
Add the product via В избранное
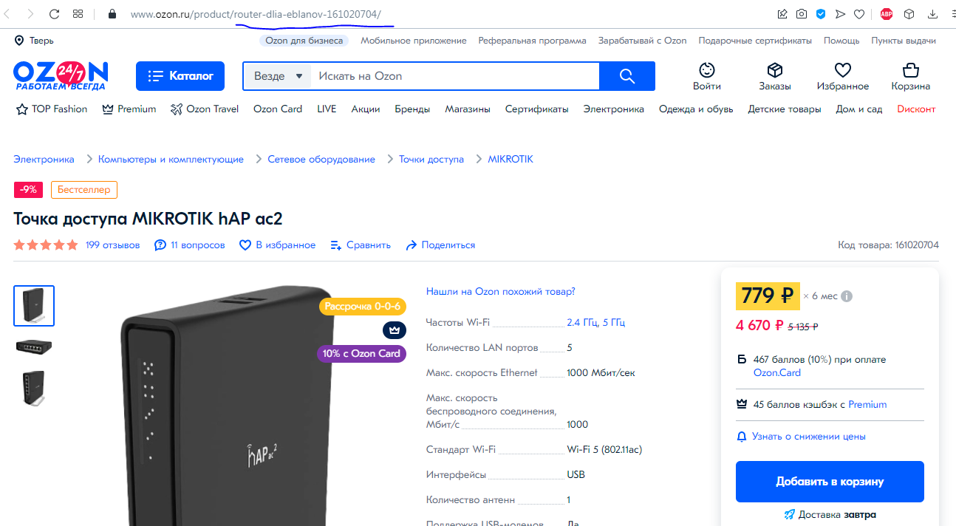tap(278, 245)
